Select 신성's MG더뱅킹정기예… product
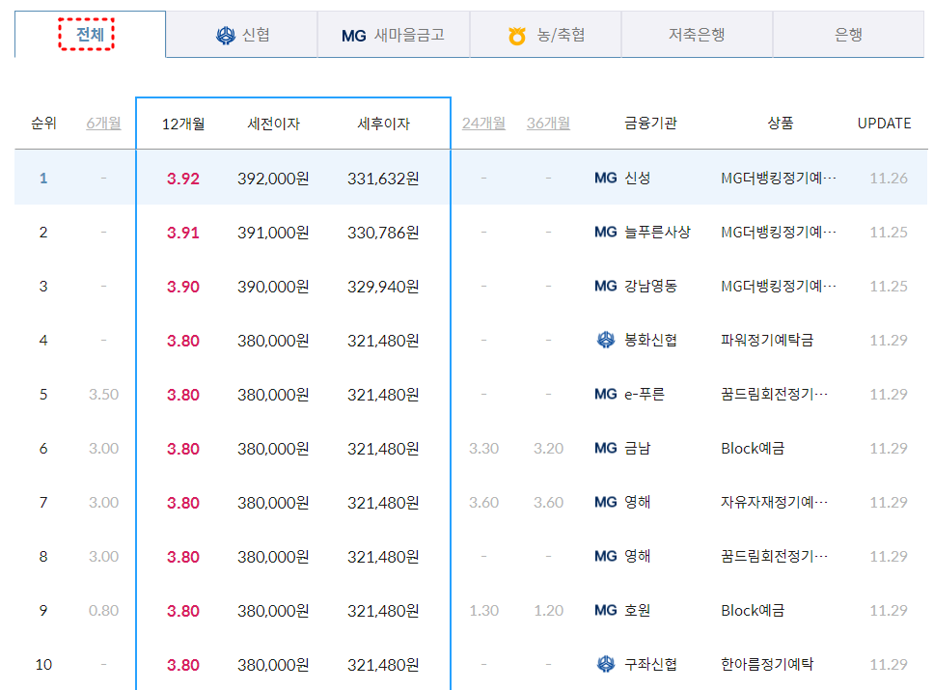Viewport: 934px width, 690px height. pyautogui.click(x=778, y=179)
